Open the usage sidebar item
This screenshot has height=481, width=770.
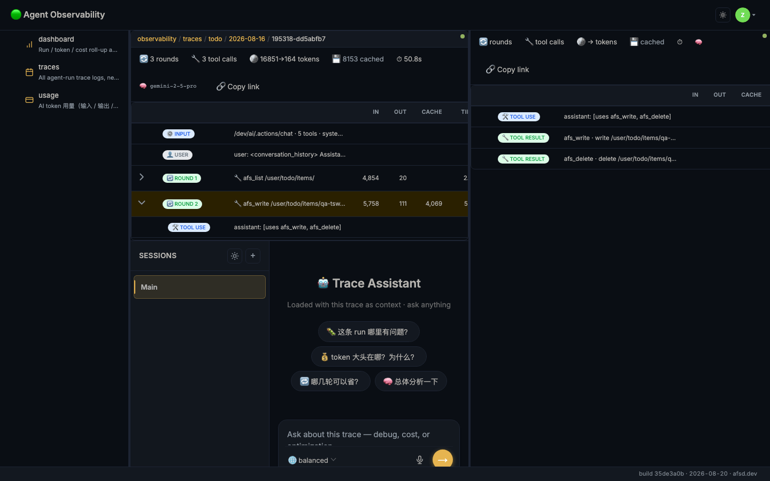tap(73, 100)
